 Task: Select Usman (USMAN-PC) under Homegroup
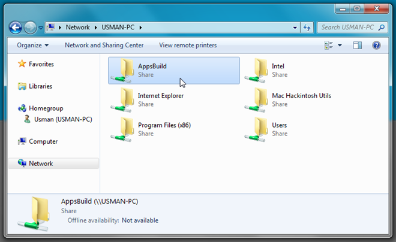pyautogui.click(x=63, y=119)
